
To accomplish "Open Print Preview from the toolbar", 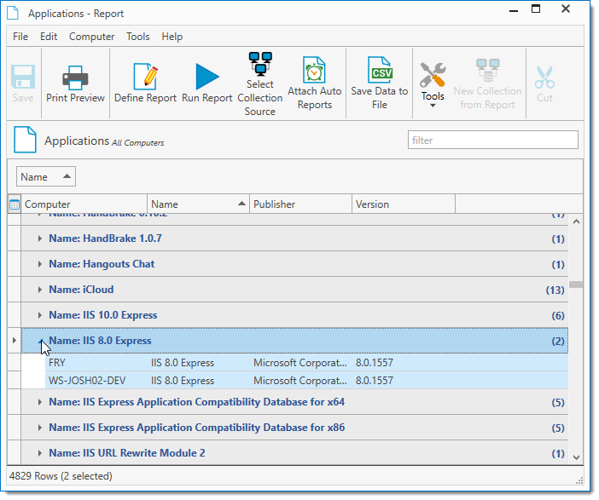I will pos(75,83).
